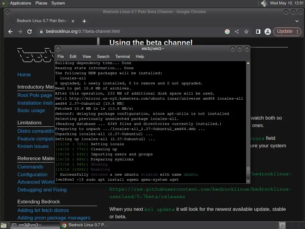Click the site lock icon in address bar
305x229 pixels.
tap(41, 32)
